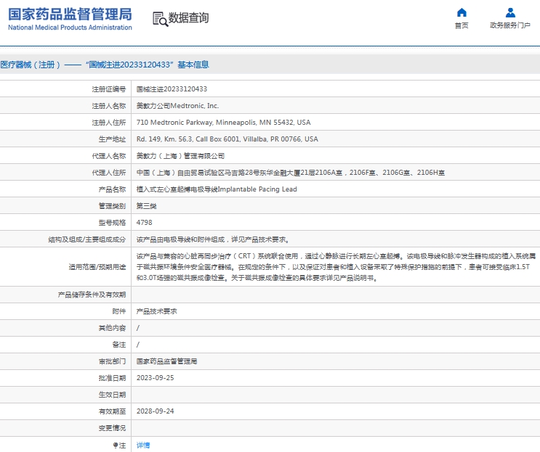The height and width of the screenshot is (452, 540).
Task: Click the 首页 text link
Action: tap(462, 25)
